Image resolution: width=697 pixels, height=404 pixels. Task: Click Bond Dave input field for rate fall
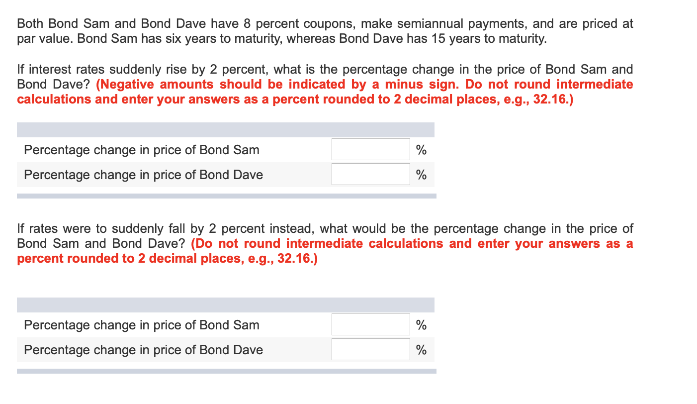pyautogui.click(x=371, y=350)
